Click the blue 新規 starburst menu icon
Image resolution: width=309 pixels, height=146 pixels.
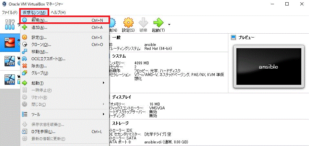pyautogui.click(x=24, y=20)
